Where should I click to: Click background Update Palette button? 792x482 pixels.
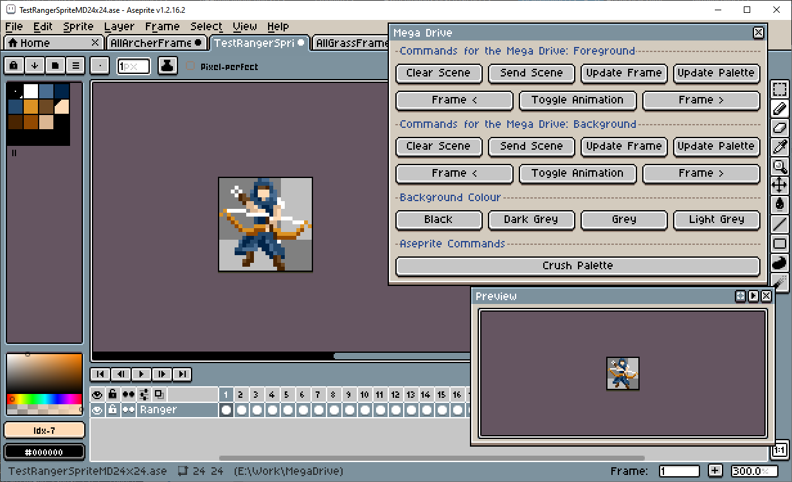coord(716,147)
